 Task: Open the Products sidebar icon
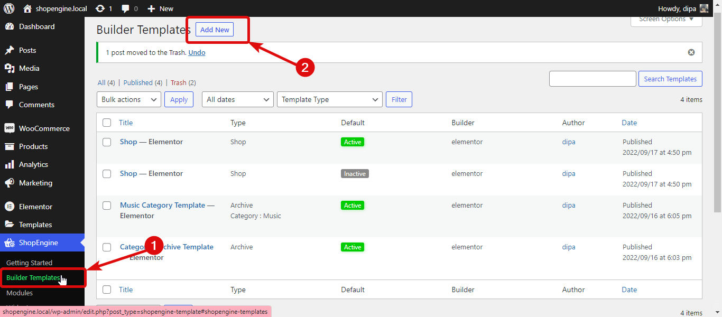click(10, 146)
